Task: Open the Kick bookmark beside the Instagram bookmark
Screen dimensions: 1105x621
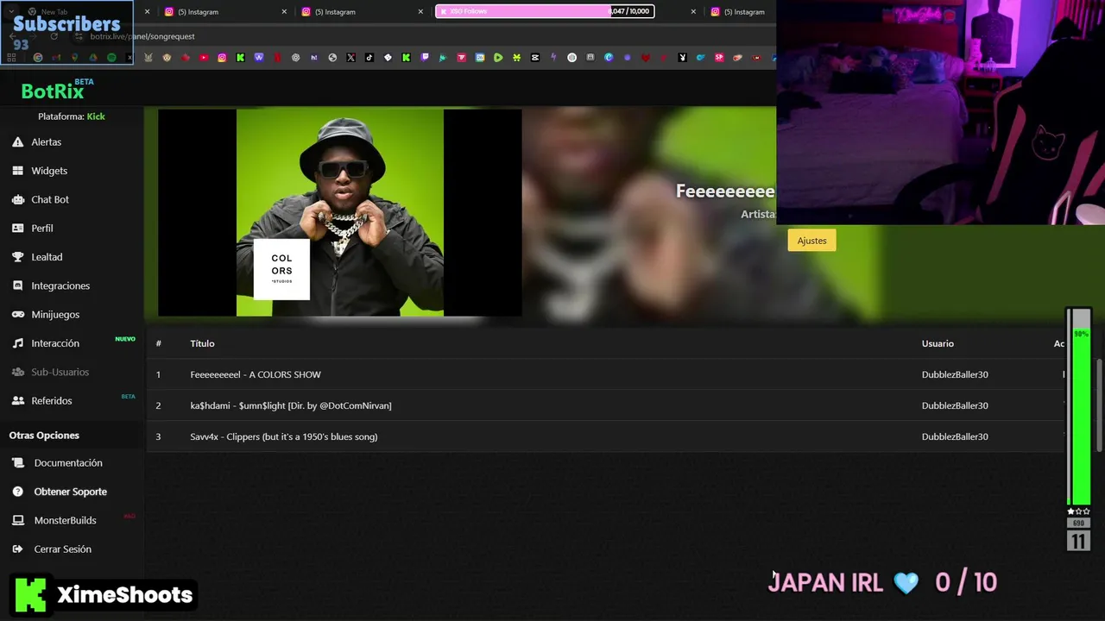Action: [x=240, y=58]
